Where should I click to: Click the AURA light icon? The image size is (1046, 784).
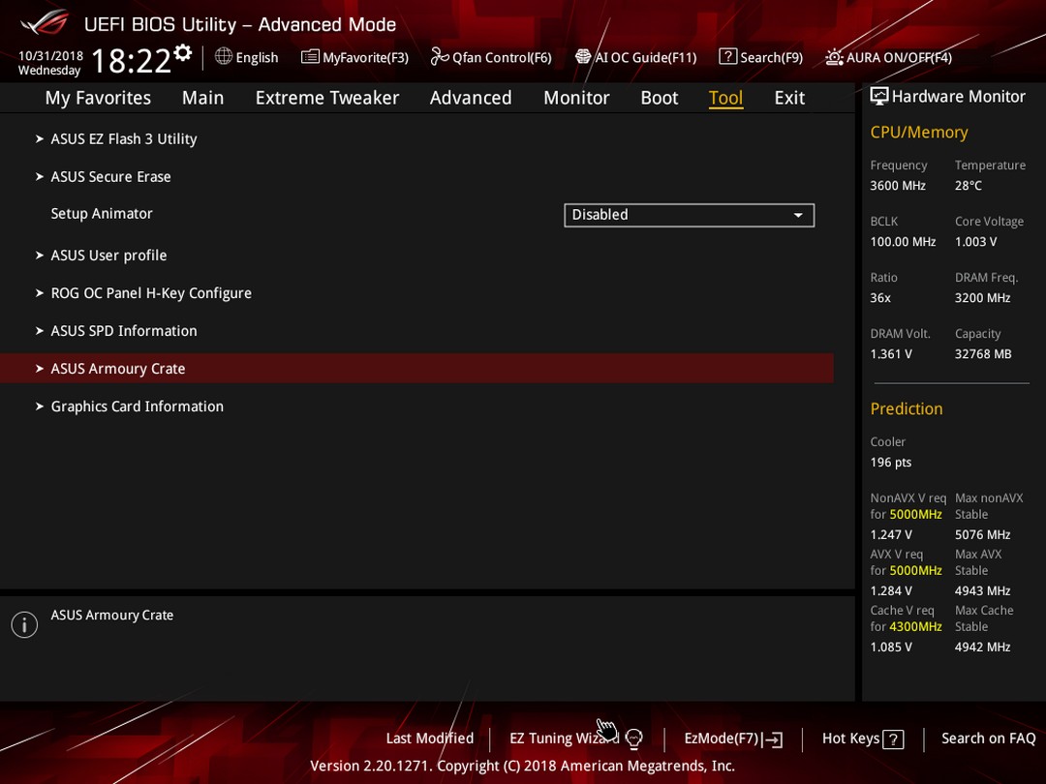coord(834,57)
